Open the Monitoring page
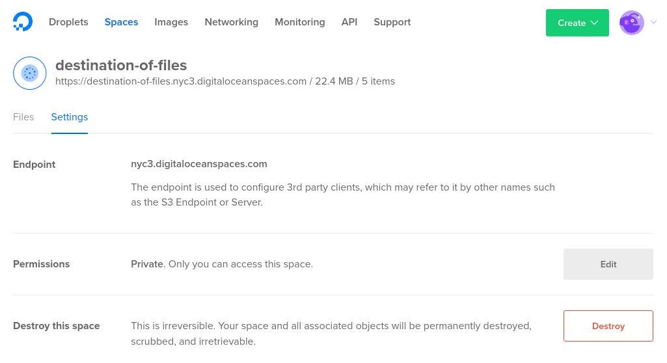 (x=300, y=22)
